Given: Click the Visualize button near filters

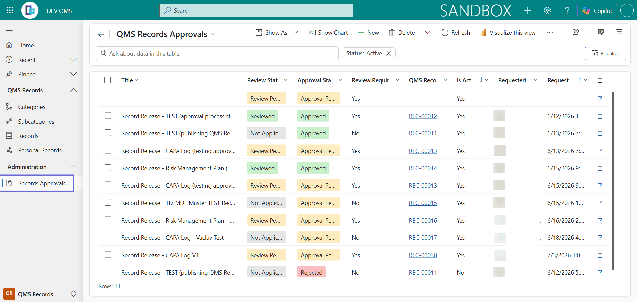Looking at the screenshot, I should pos(605,53).
